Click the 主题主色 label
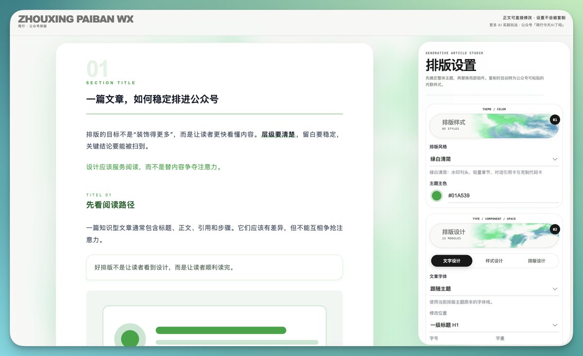 click(438, 184)
